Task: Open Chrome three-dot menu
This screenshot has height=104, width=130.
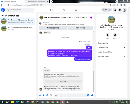Action: tap(128, 5)
